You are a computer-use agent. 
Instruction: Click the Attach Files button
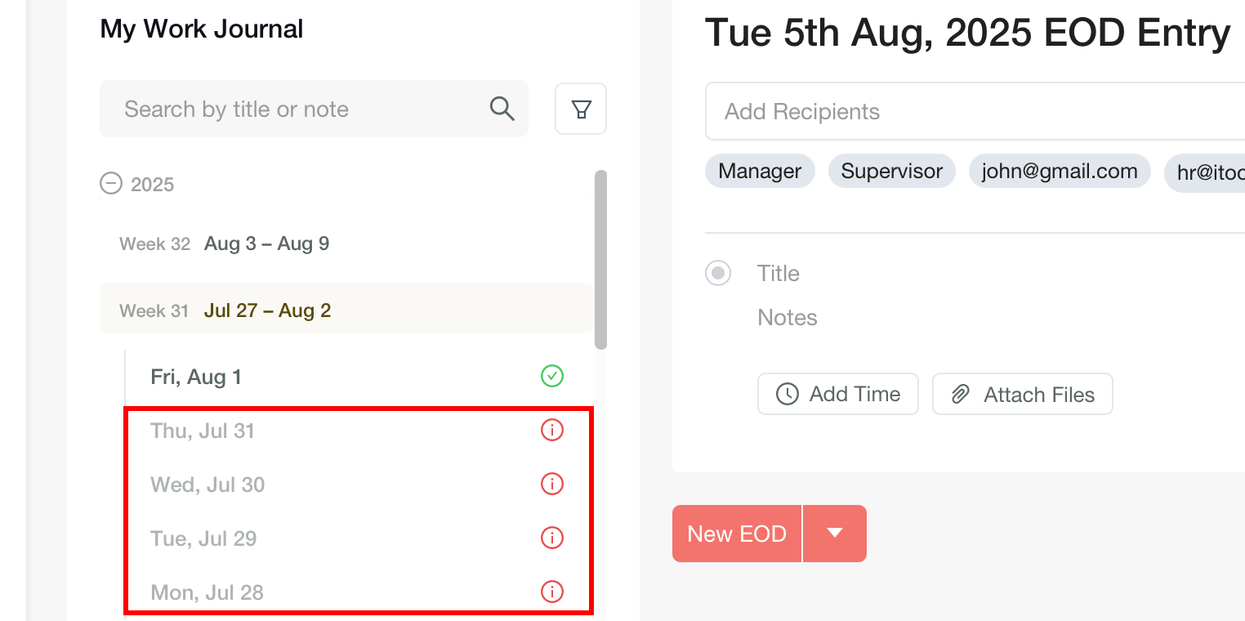[x=1022, y=394]
